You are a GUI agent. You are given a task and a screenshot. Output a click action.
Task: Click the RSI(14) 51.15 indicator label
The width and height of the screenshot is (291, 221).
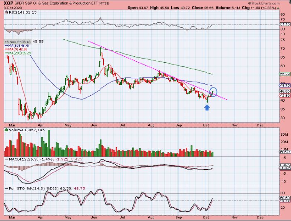click(x=23, y=13)
